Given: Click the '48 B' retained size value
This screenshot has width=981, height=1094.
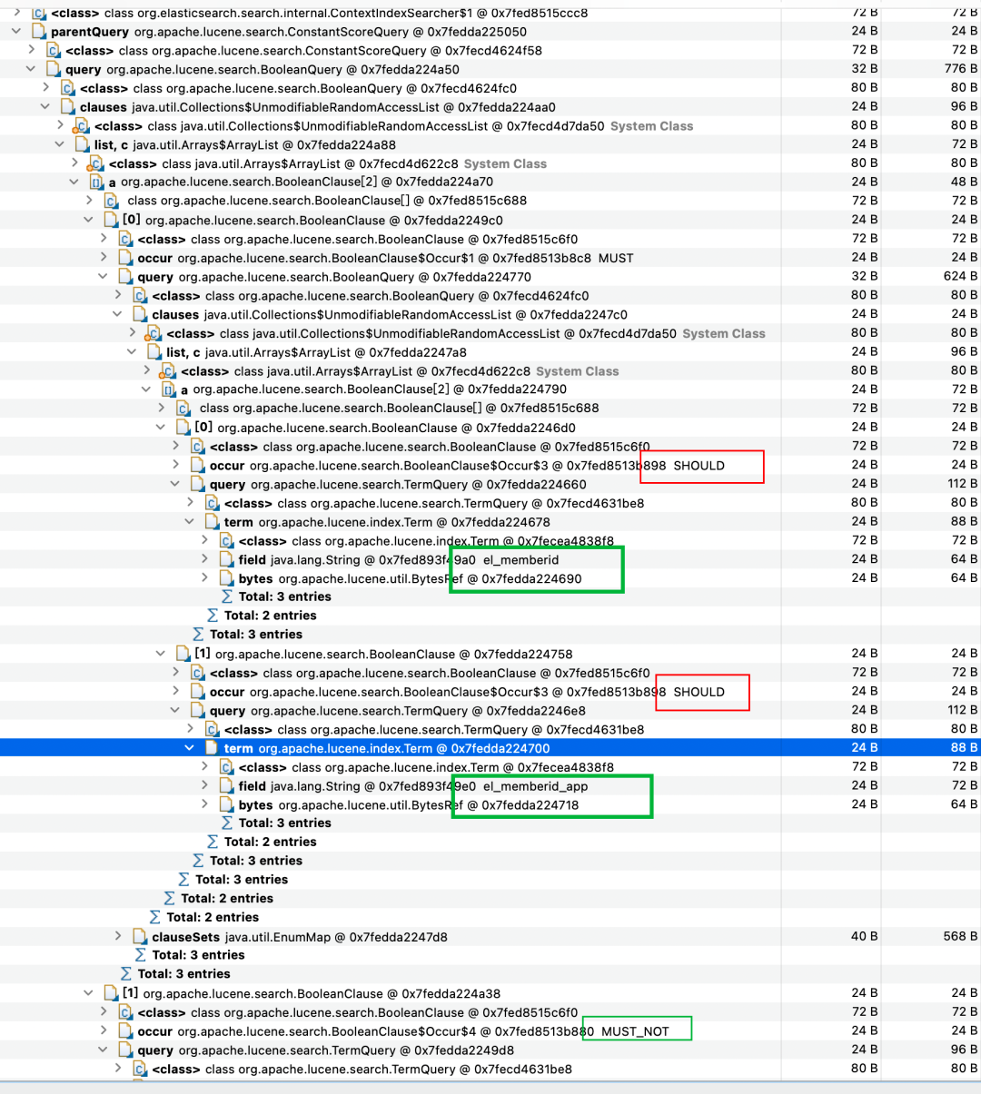Looking at the screenshot, I should tap(965, 182).
